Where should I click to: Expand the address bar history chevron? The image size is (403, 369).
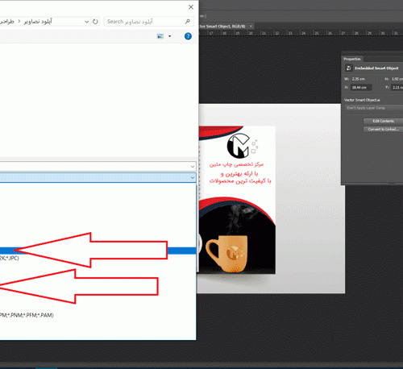point(86,22)
